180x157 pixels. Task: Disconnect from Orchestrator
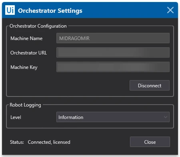pos(150,85)
